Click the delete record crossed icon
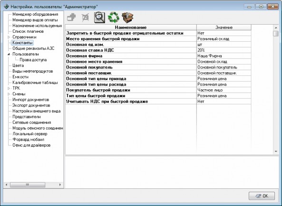Image resolution: width=282 pixels, height=206 pixels. pos(85,18)
